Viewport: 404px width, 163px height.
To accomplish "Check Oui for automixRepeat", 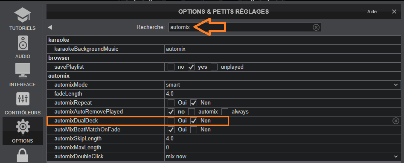I will [171, 103].
